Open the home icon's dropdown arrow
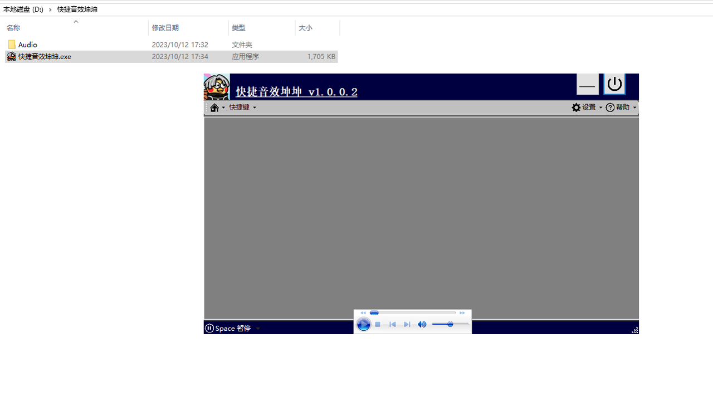The width and height of the screenshot is (713, 401). [223, 107]
